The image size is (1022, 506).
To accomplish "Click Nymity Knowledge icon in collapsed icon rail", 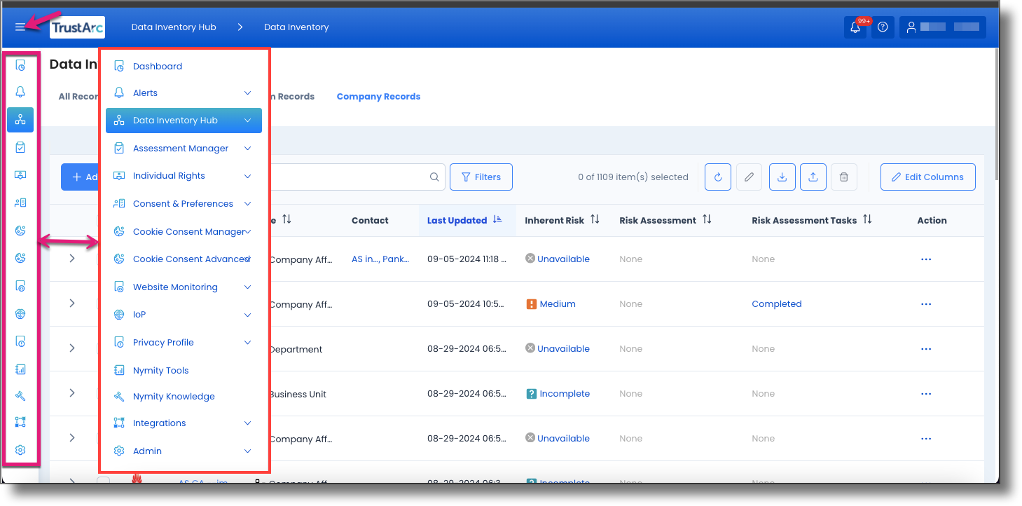I will (20, 396).
